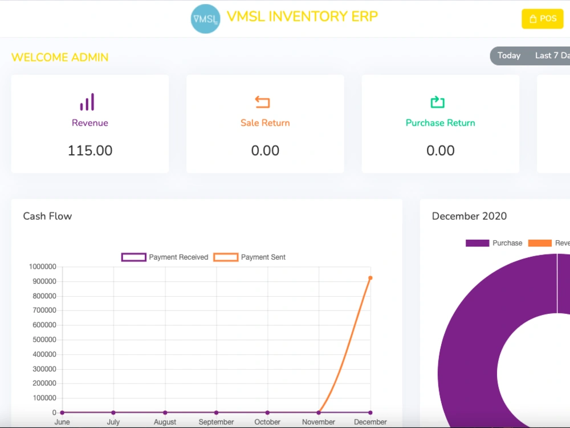Click the Sale Return 0.00 value
The image size is (570, 428).
point(266,151)
